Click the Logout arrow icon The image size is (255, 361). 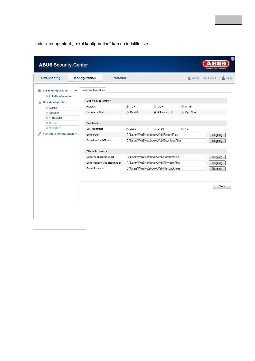(x=205, y=78)
